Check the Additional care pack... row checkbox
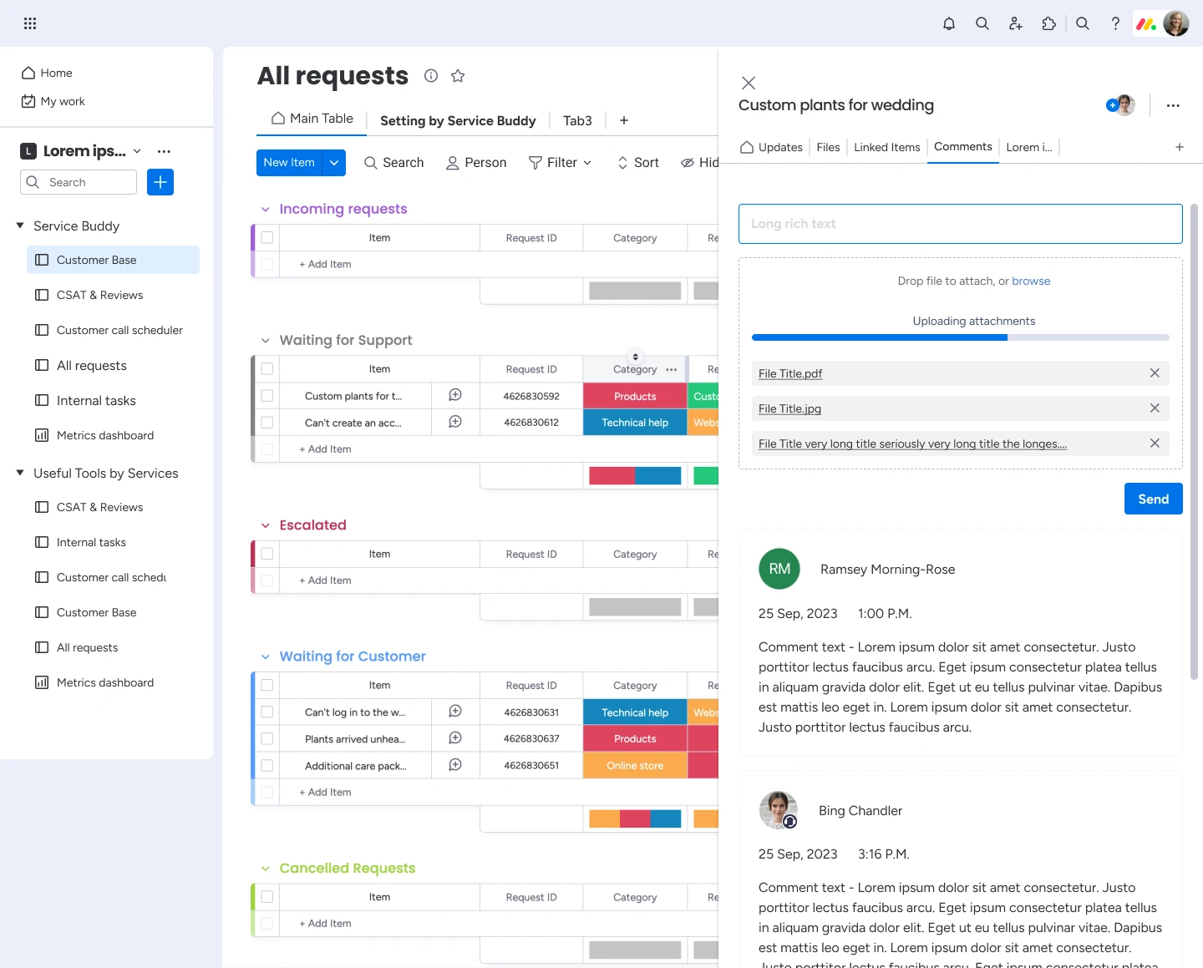 (x=267, y=766)
